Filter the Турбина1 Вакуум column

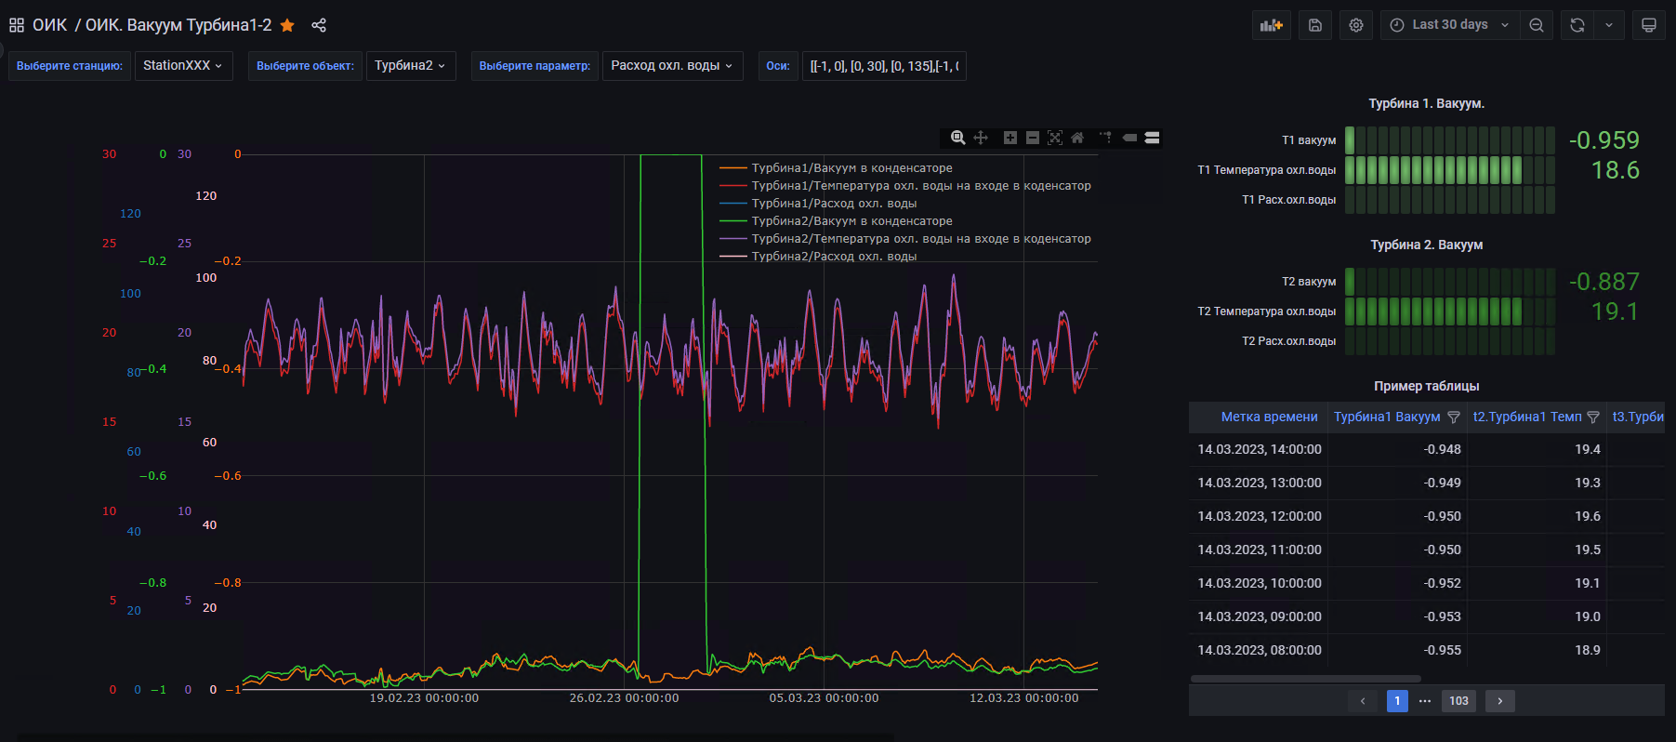click(1454, 417)
